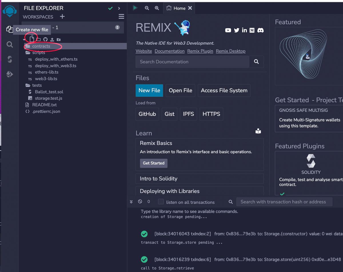This screenshot has width=343, height=272.
Task: Collapse File Explorer panel with chevron arrow
Action: pyautogui.click(x=119, y=8)
